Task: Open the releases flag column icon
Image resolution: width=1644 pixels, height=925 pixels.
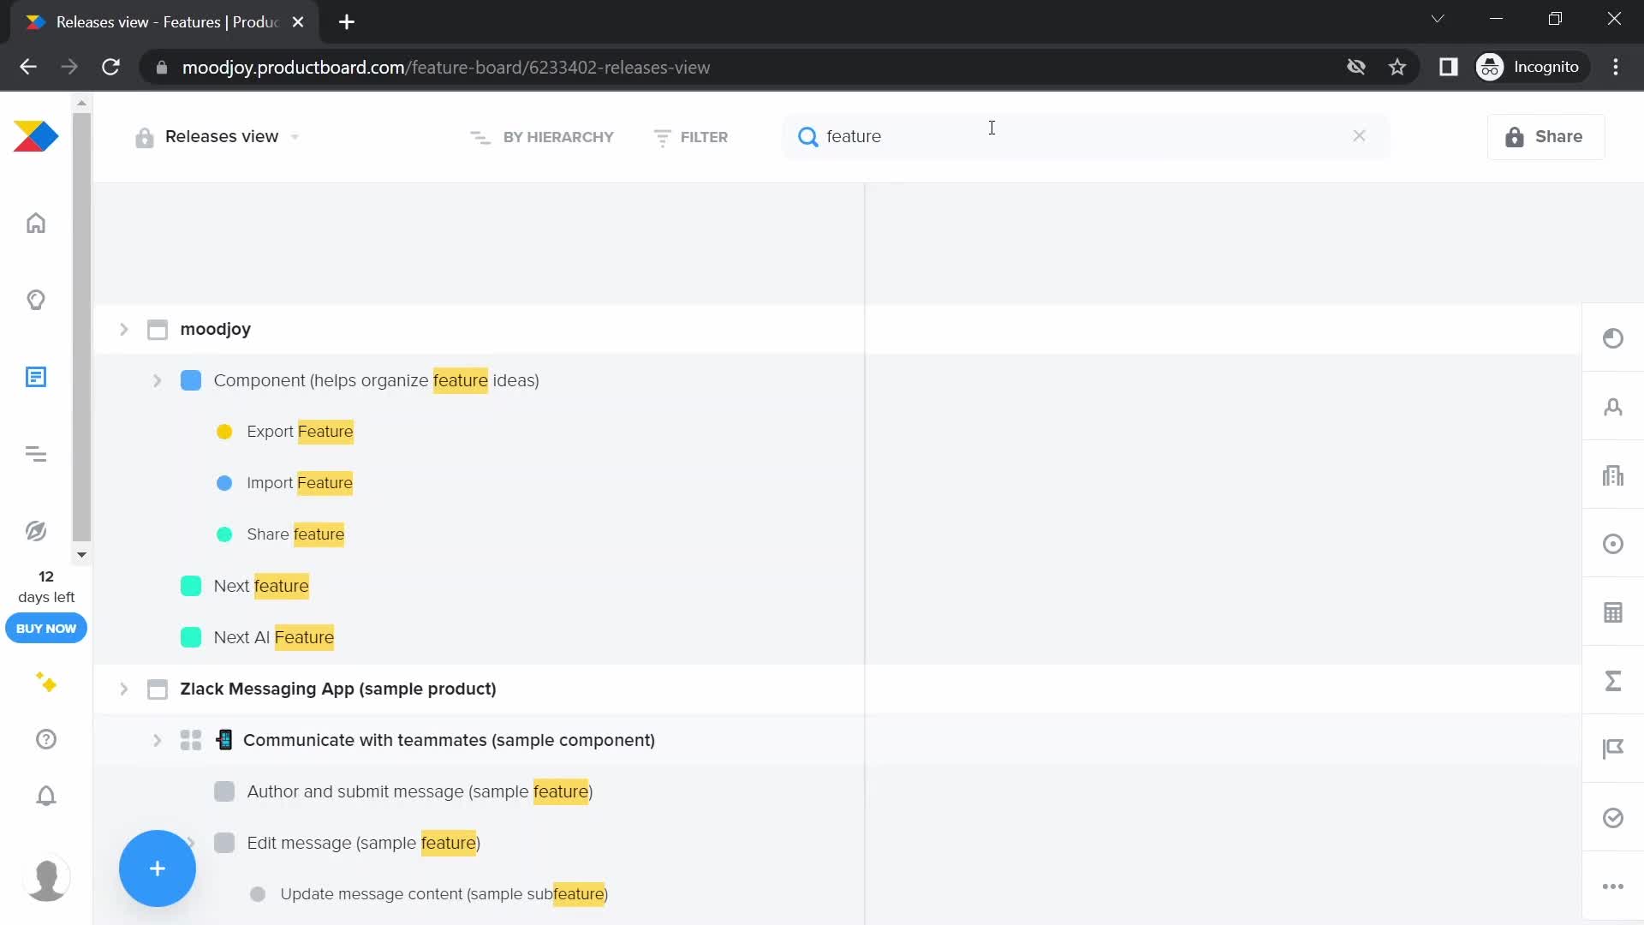Action: tap(1613, 749)
